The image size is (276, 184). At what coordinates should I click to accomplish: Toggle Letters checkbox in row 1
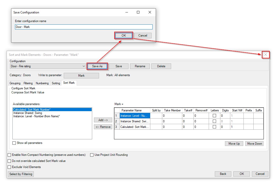point(214,116)
